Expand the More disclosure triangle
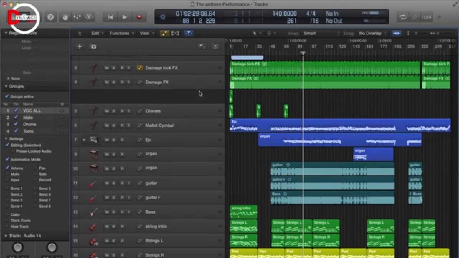The width and height of the screenshot is (459, 258). (8, 78)
